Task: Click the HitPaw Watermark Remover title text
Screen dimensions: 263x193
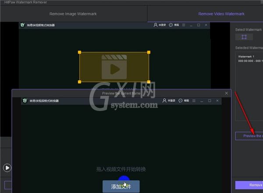Action: coord(26,2)
